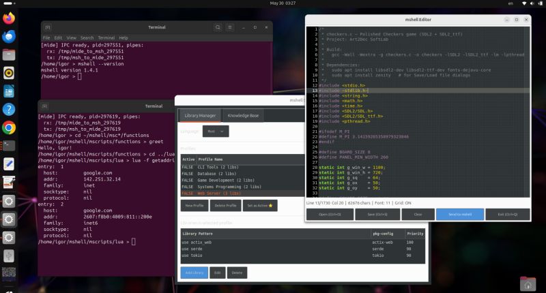Open the Terminal's Search menu
The width and height of the screenshot is (546, 293).
[x=87, y=38]
